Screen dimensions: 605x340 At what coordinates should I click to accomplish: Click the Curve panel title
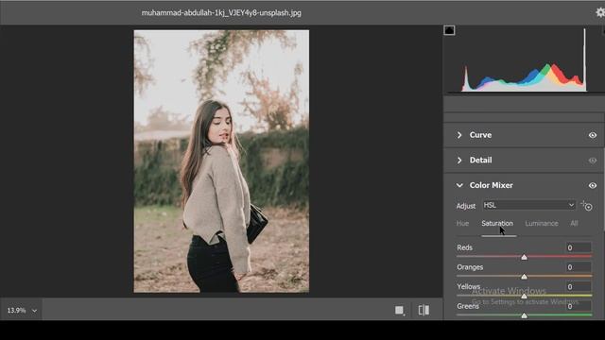click(x=480, y=135)
